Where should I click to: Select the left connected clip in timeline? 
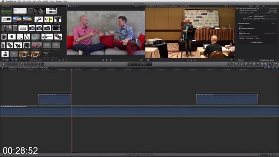pyautogui.click(x=55, y=99)
